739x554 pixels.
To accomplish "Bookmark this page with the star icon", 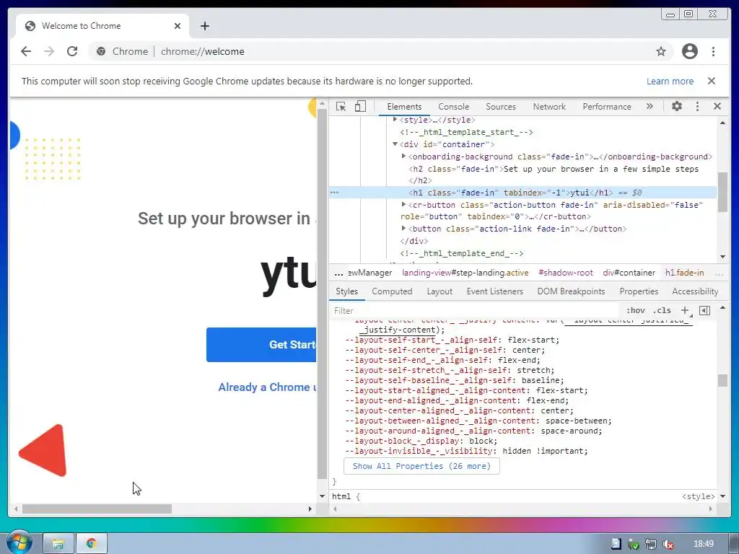I will coord(661,51).
